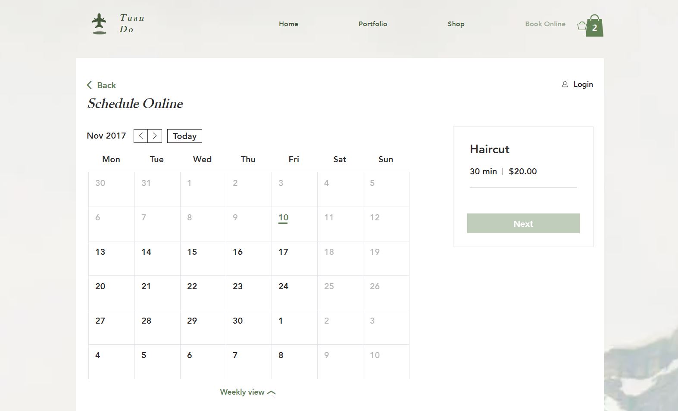Click the $20.00 price text
Screen dimensions: 678x411
(x=523, y=171)
